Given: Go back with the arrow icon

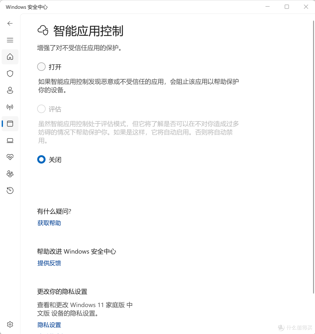Looking at the screenshot, I should click(x=10, y=23).
